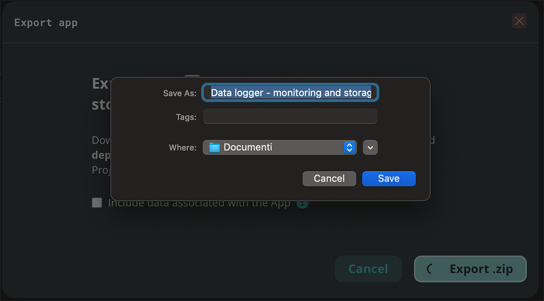This screenshot has width=544, height=301.
Task: Close the Export app dialog with X
Action: pyautogui.click(x=519, y=21)
